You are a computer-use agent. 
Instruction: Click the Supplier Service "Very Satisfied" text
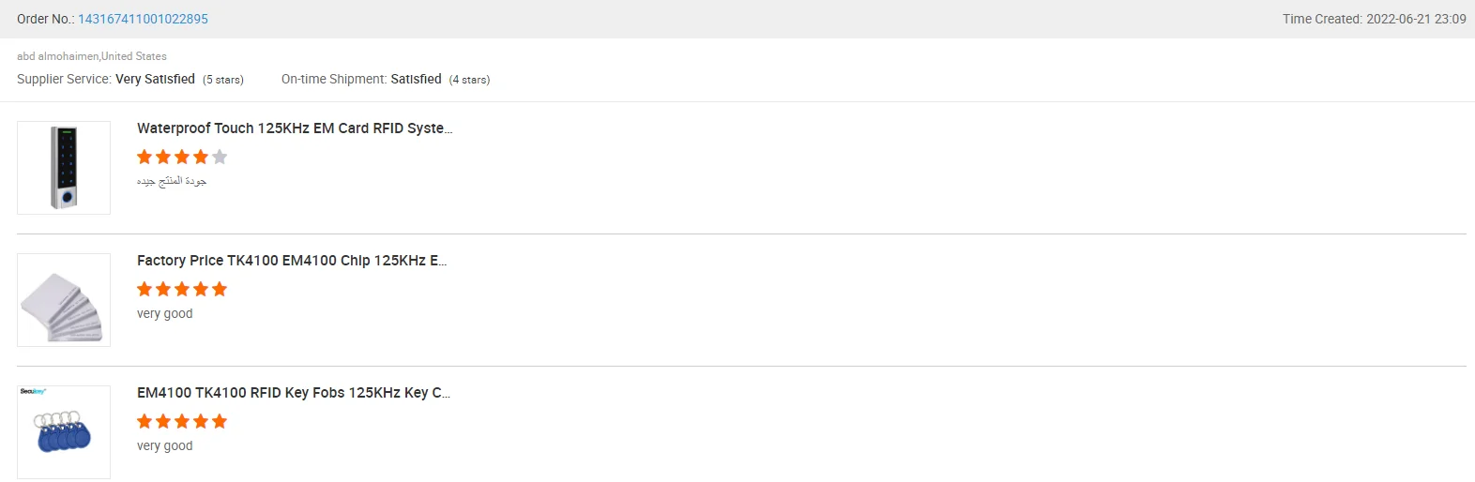(155, 80)
